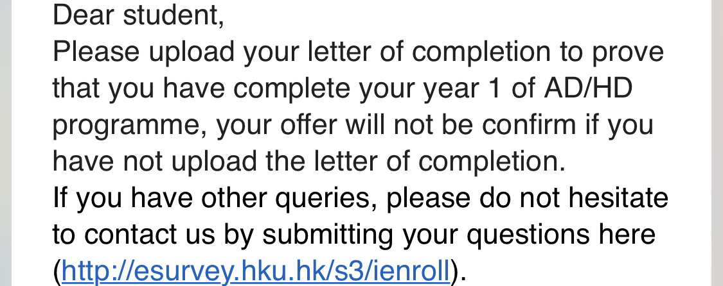Click on the 'AD/HD' text

pos(587,88)
